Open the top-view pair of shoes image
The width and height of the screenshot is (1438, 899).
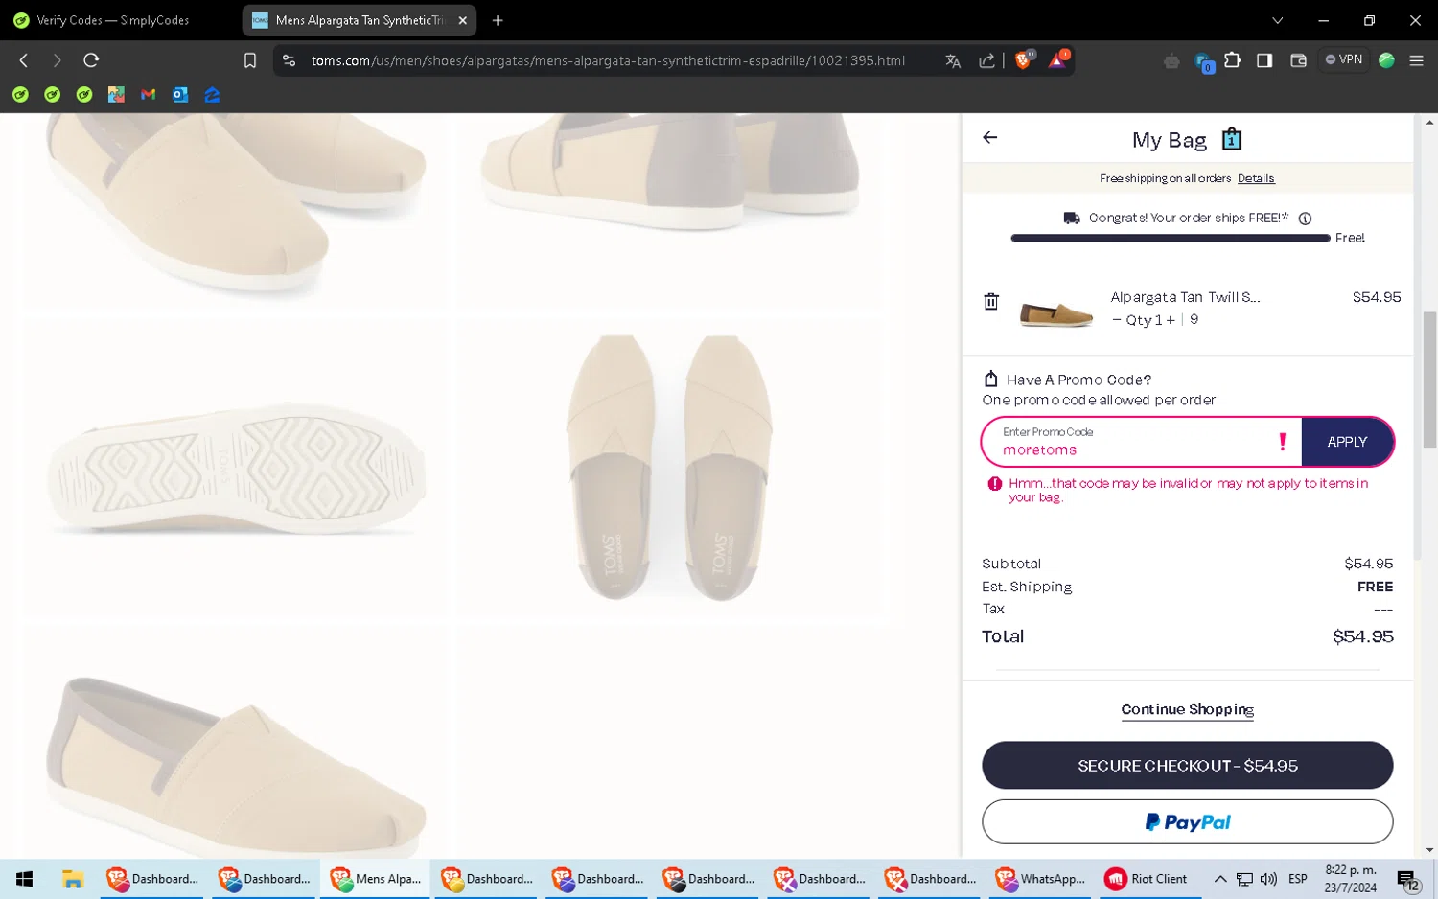(x=668, y=467)
